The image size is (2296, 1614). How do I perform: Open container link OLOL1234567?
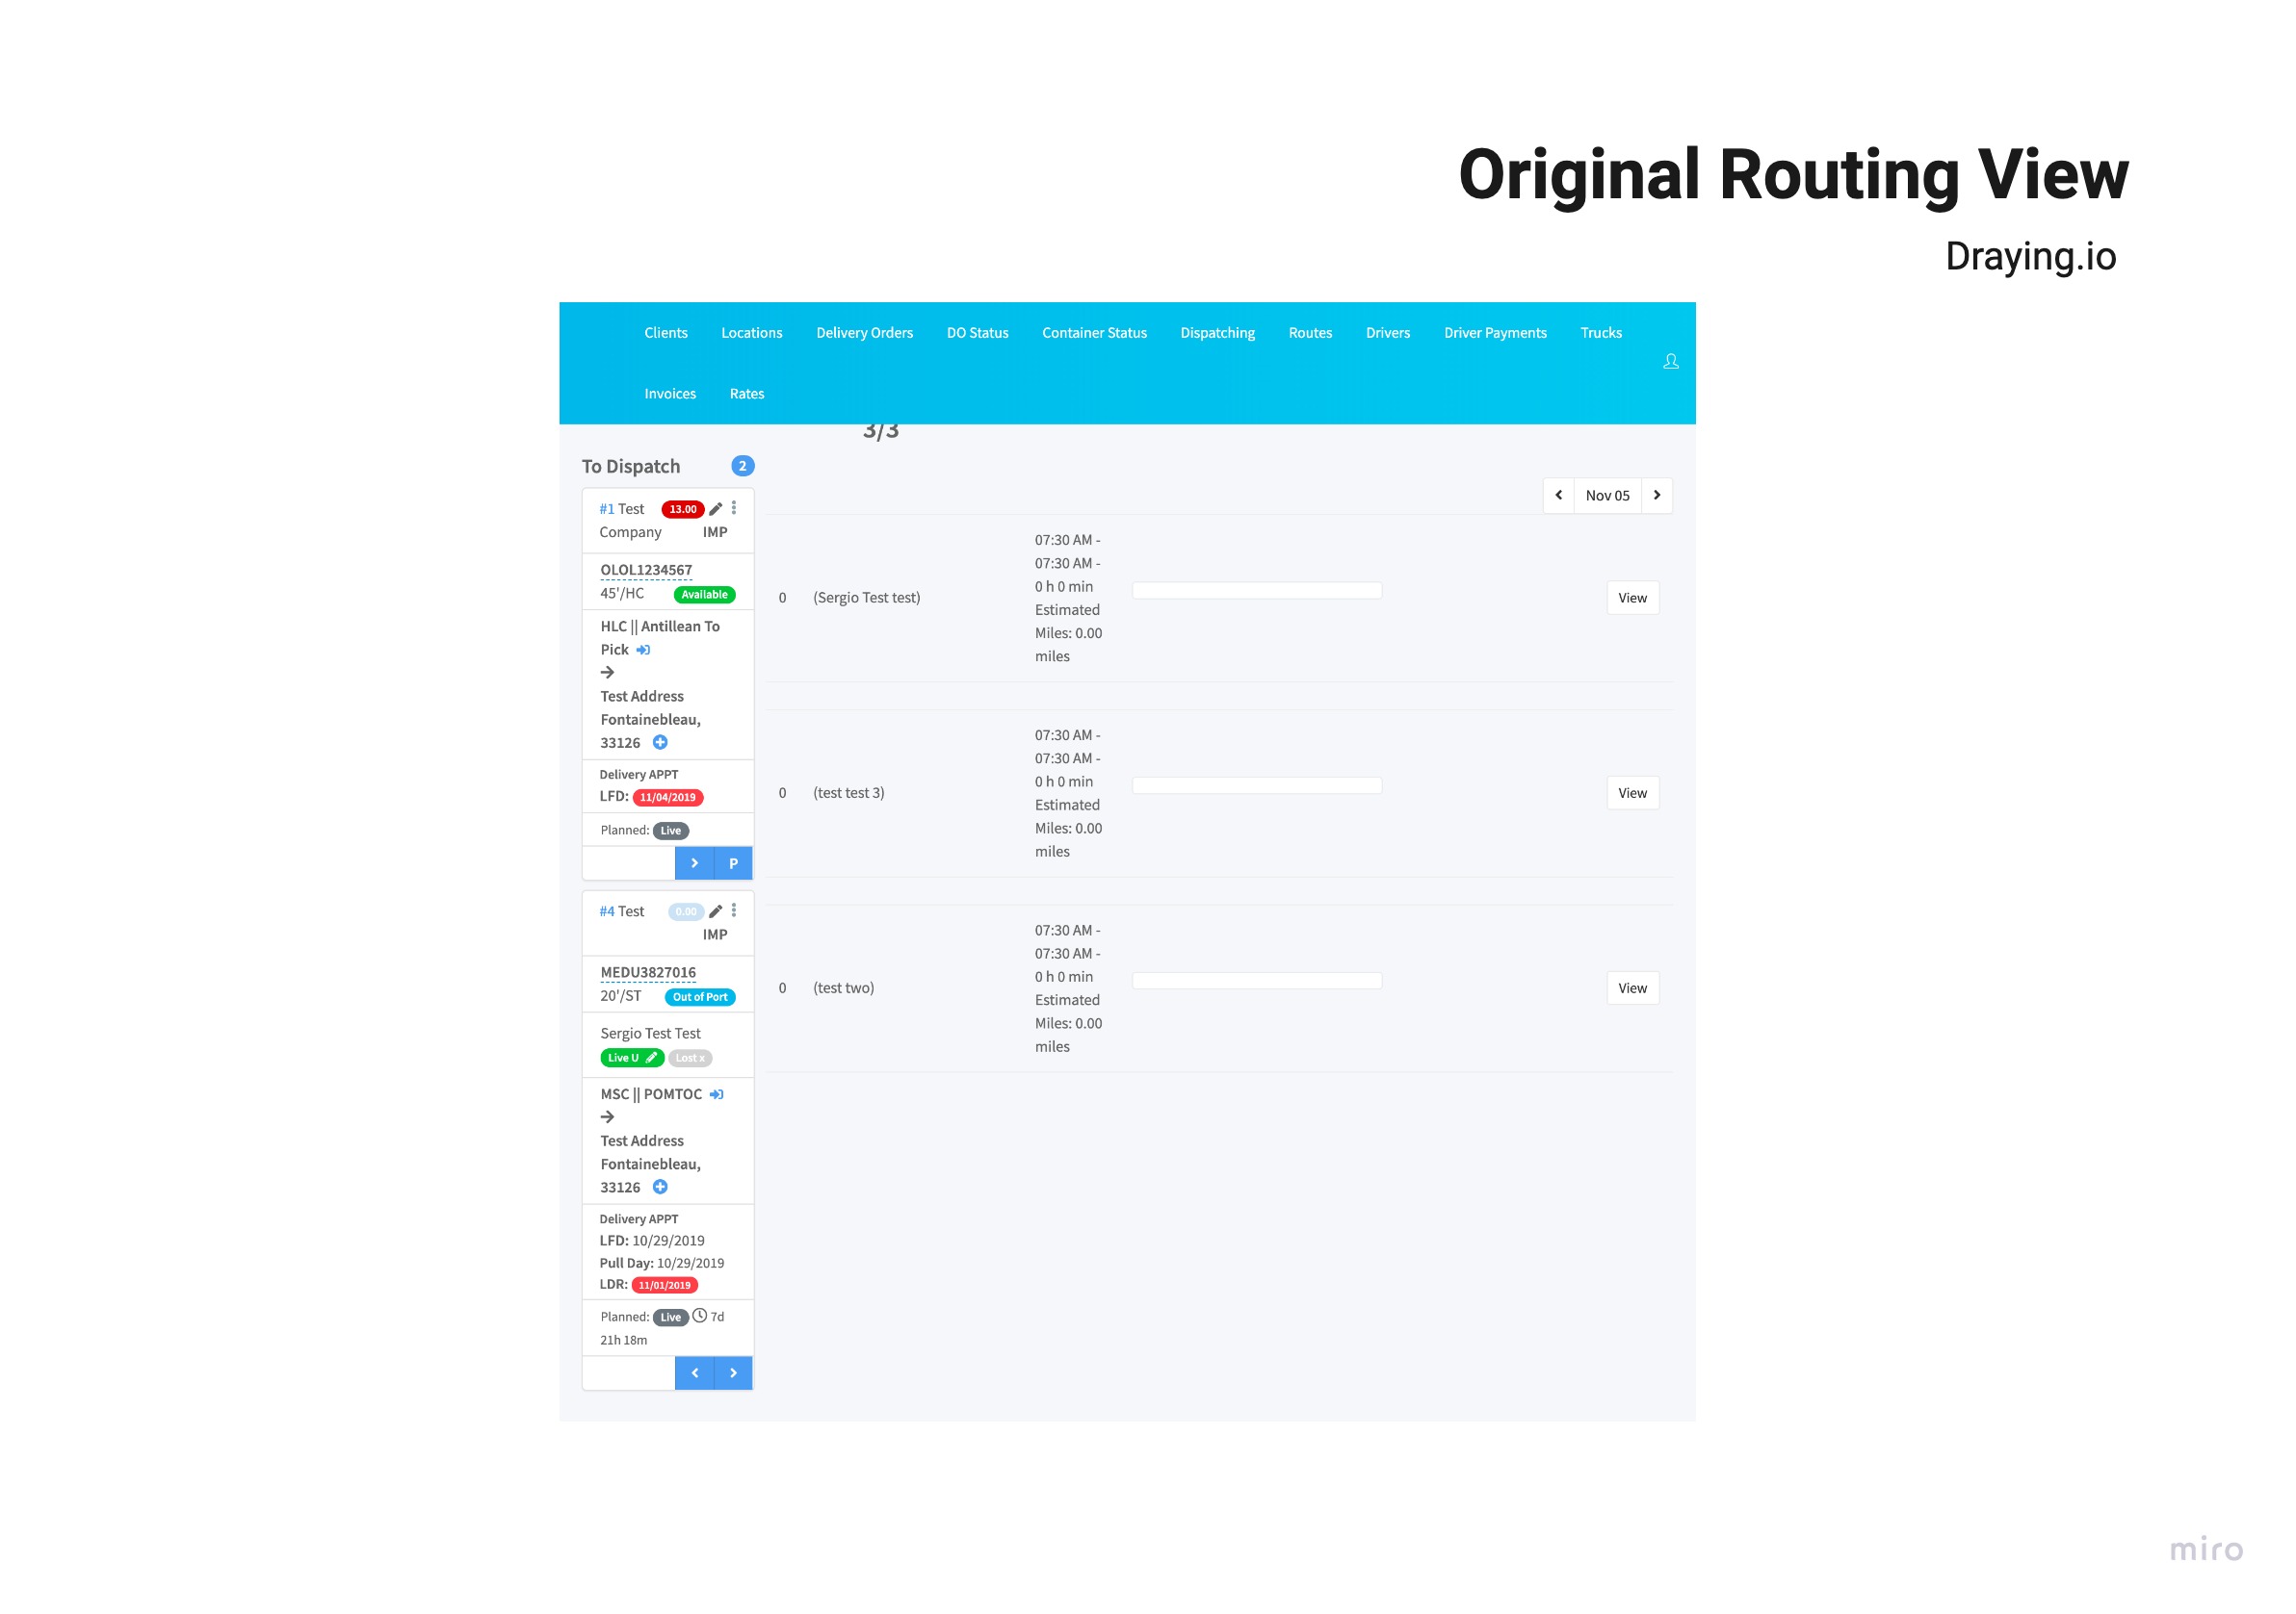point(646,570)
